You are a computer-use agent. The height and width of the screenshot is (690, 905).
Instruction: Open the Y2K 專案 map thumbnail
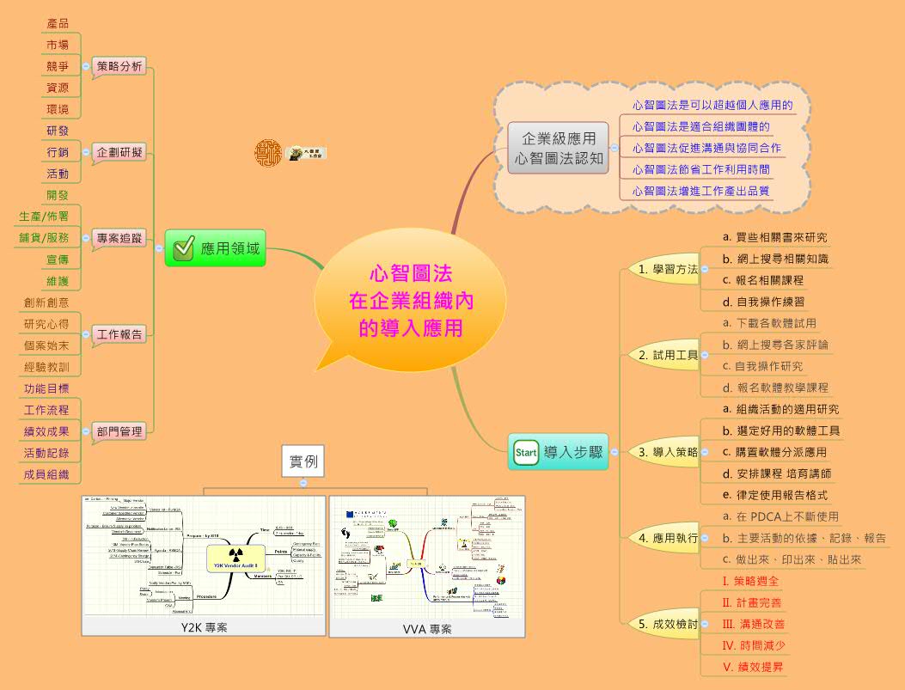[204, 559]
